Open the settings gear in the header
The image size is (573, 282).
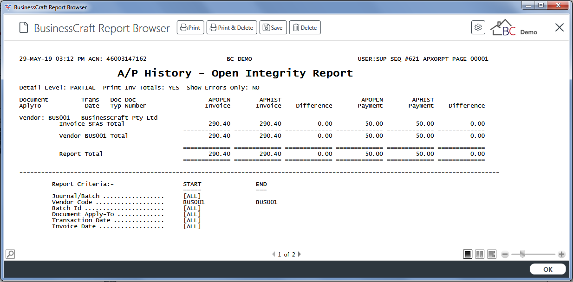478,28
